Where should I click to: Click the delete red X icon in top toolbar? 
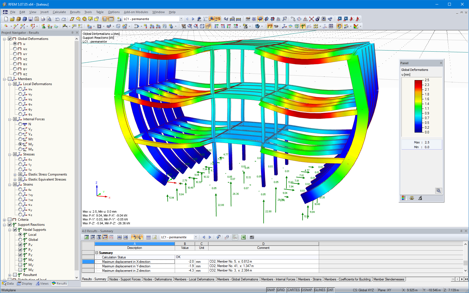(x=312, y=19)
